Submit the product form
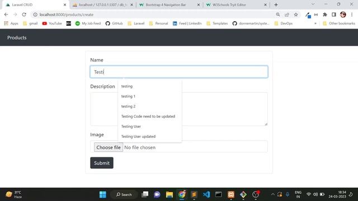 click(102, 163)
